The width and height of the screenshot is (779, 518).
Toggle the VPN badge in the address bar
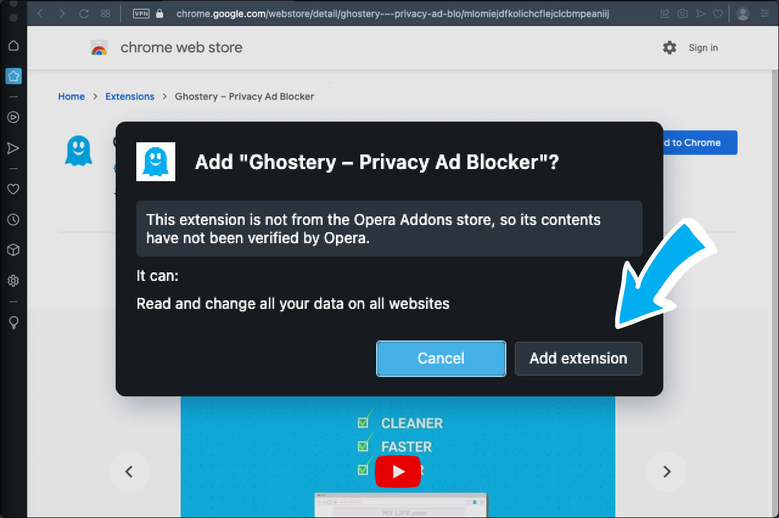click(x=141, y=13)
